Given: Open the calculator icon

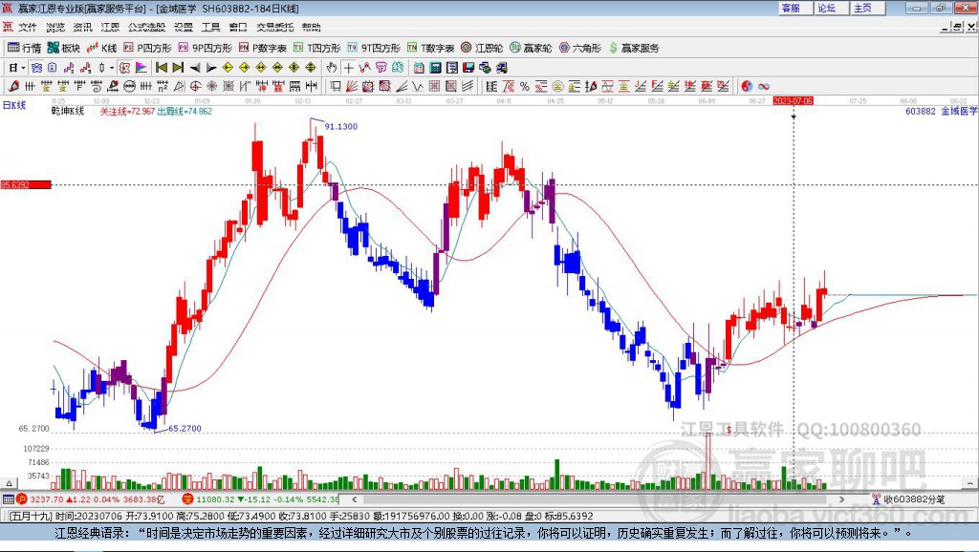Looking at the screenshot, I should (x=435, y=68).
